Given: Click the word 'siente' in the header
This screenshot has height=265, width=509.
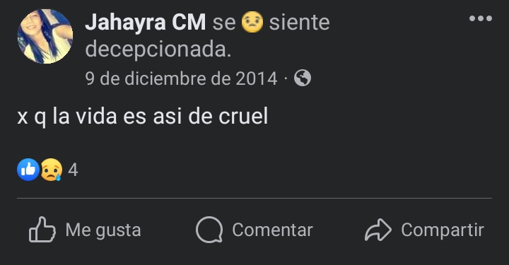Looking at the screenshot, I should click(x=299, y=23).
